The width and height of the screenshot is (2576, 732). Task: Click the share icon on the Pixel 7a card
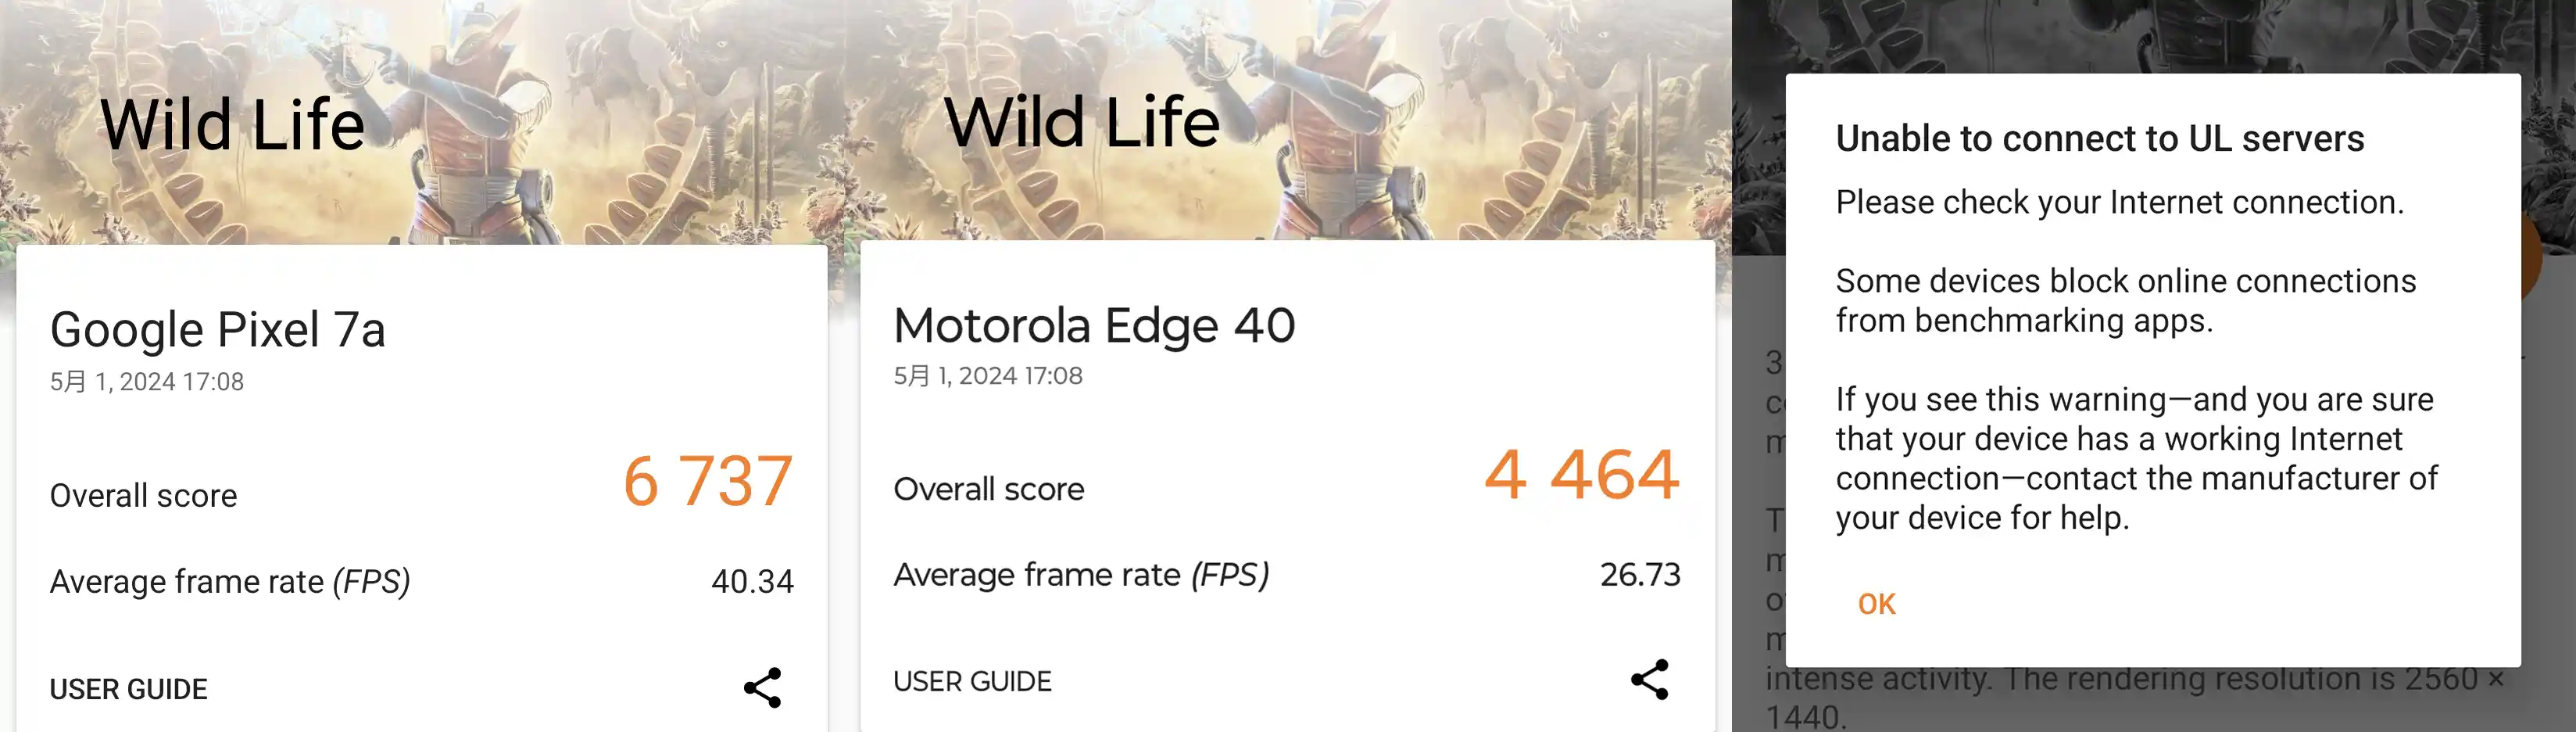point(762,687)
